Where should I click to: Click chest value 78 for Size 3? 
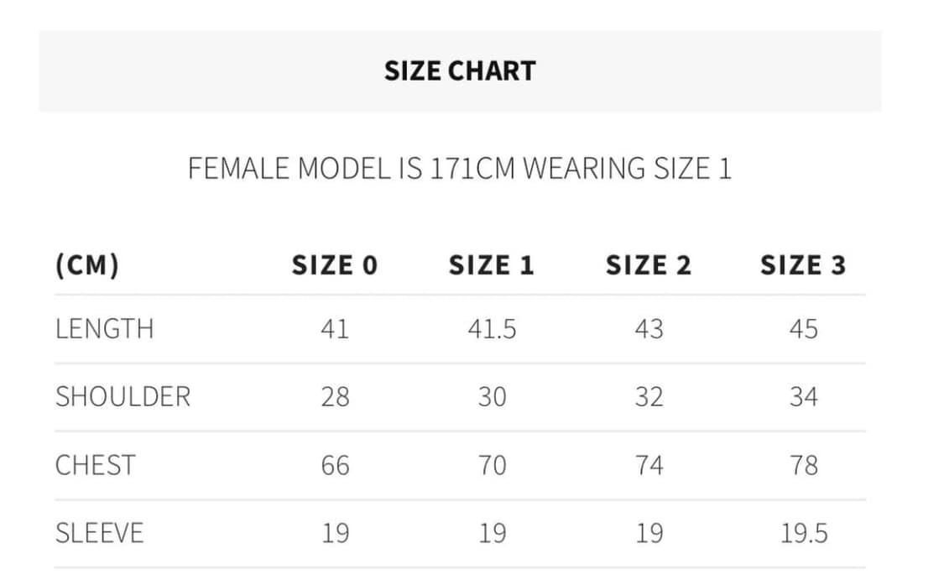[804, 465]
